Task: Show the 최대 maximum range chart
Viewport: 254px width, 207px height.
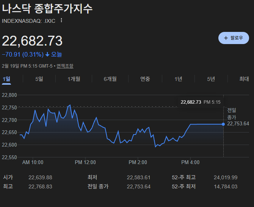Action: (244, 79)
